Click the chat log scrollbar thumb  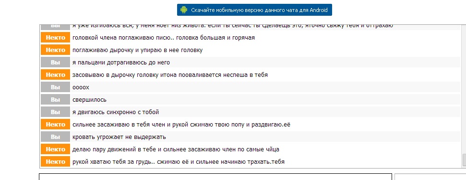point(464,159)
